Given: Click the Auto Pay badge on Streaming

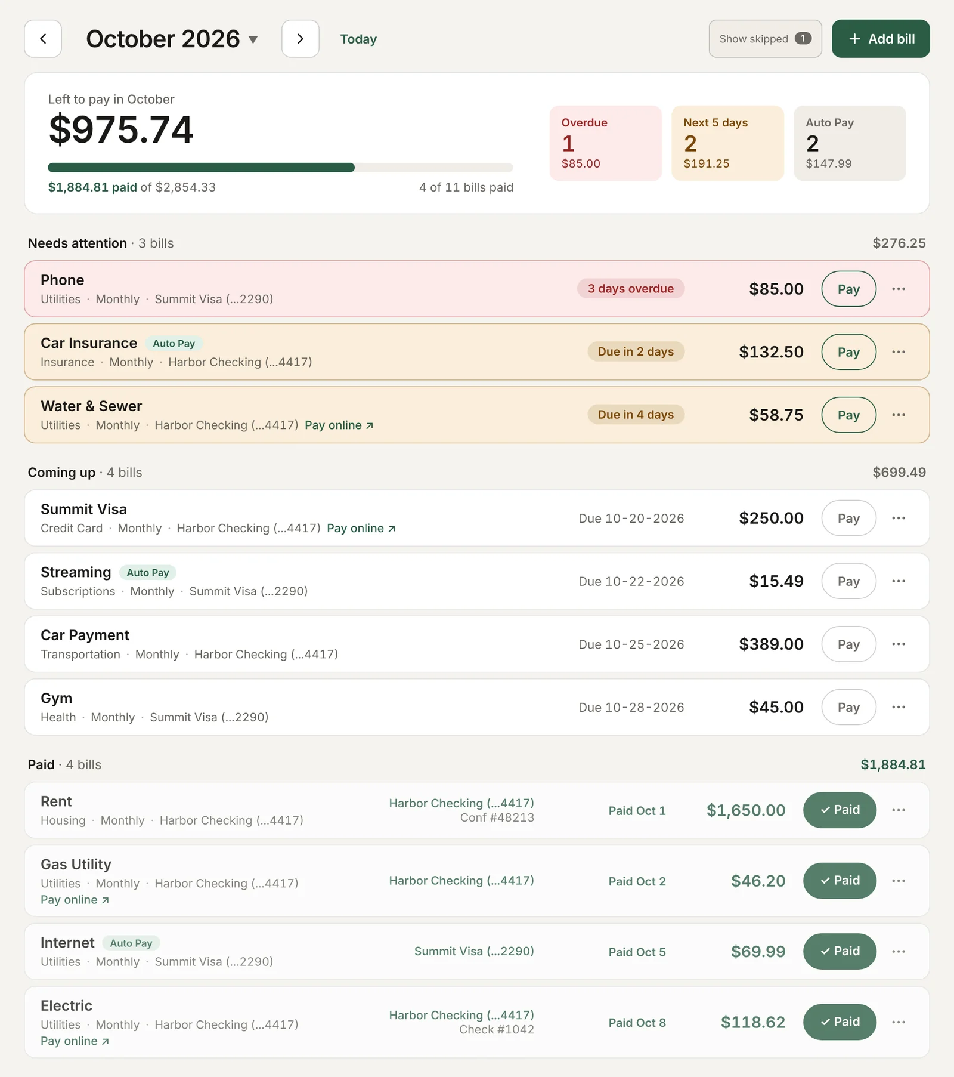Looking at the screenshot, I should (148, 573).
